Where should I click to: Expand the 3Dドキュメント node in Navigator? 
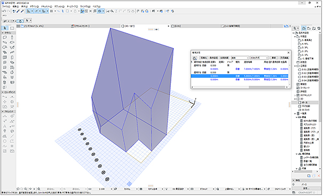tap(295, 95)
